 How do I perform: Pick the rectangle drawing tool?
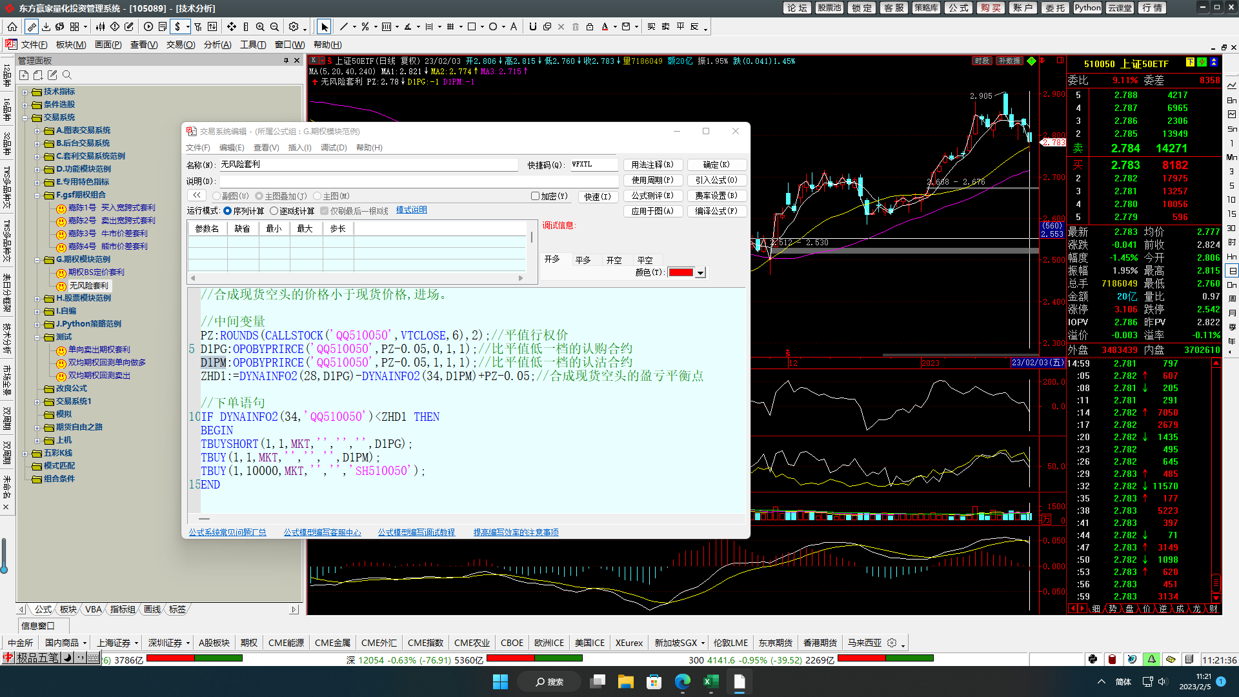(x=472, y=26)
